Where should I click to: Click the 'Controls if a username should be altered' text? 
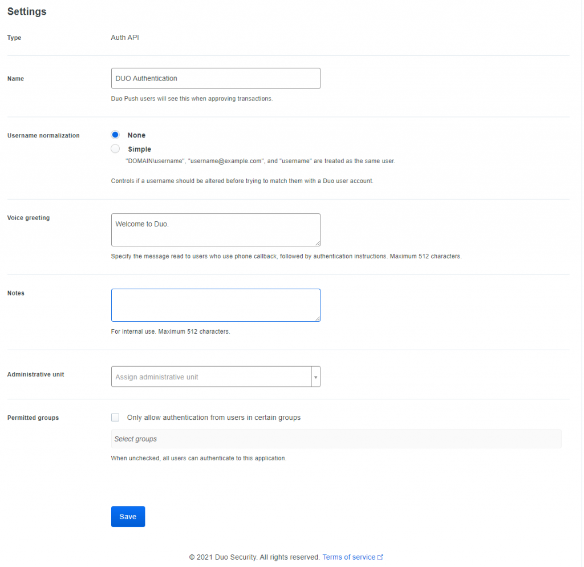pos(242,181)
